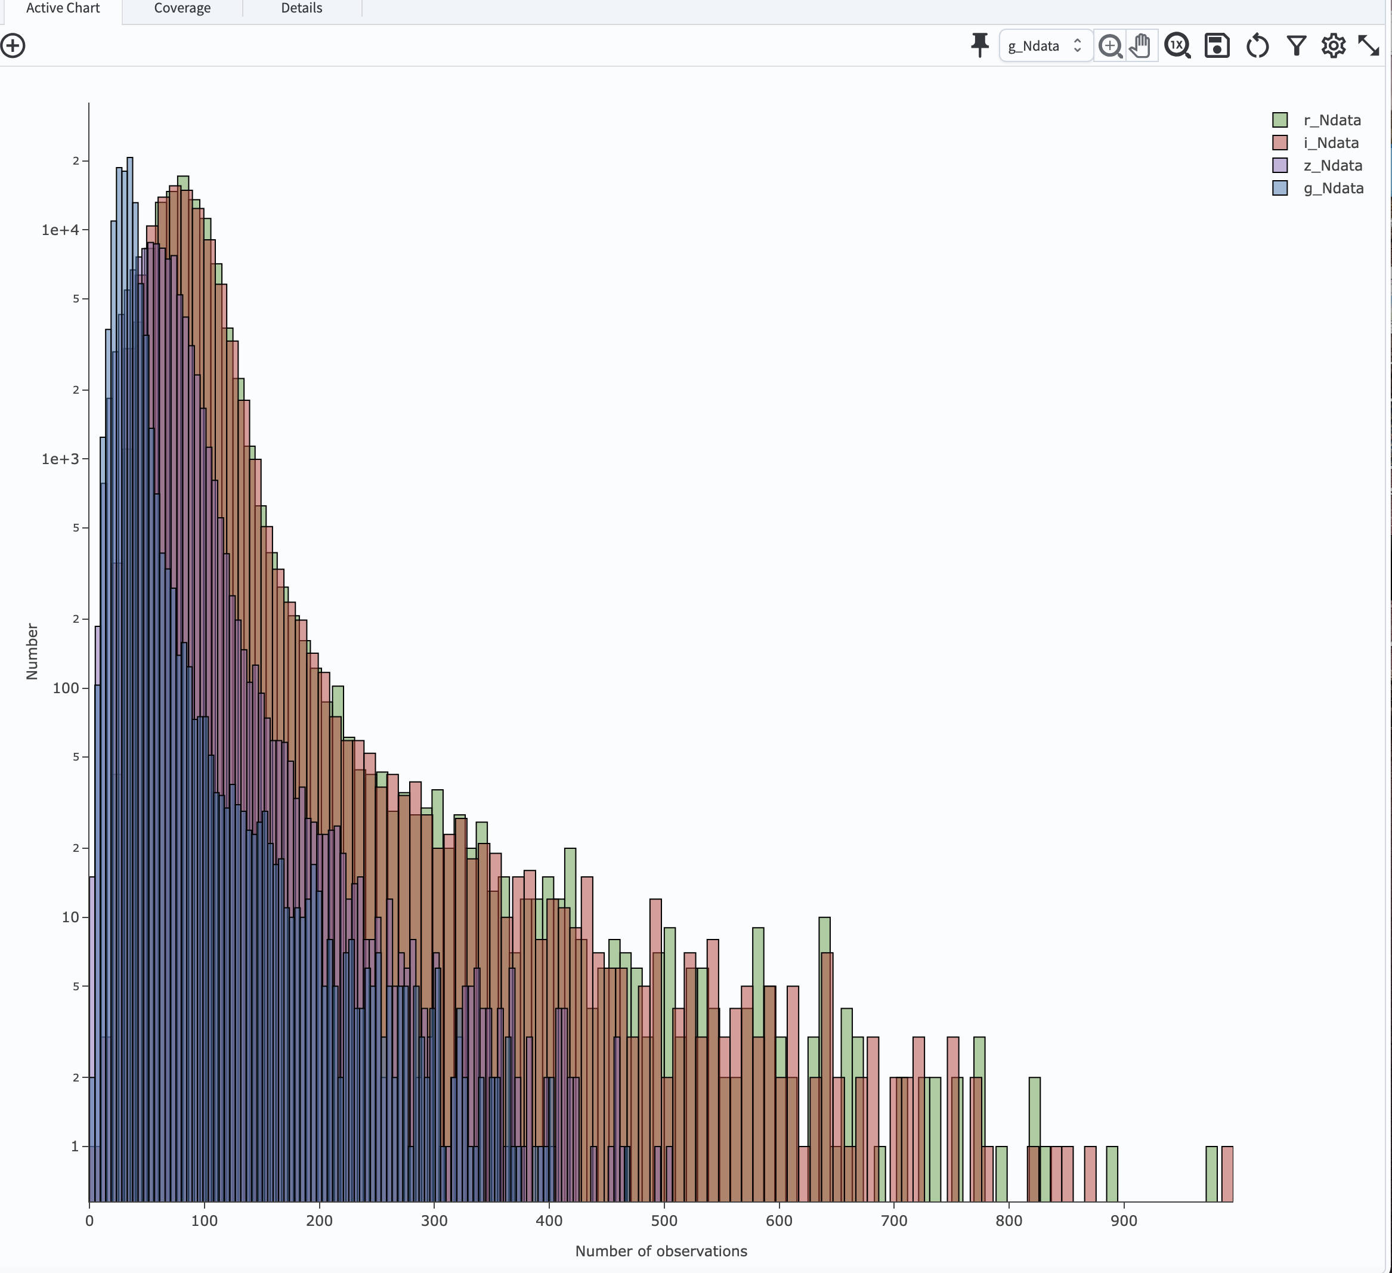Viewport: 1392px width, 1273px height.
Task: Click the purple z_Ndata legend swatch
Action: coord(1280,166)
